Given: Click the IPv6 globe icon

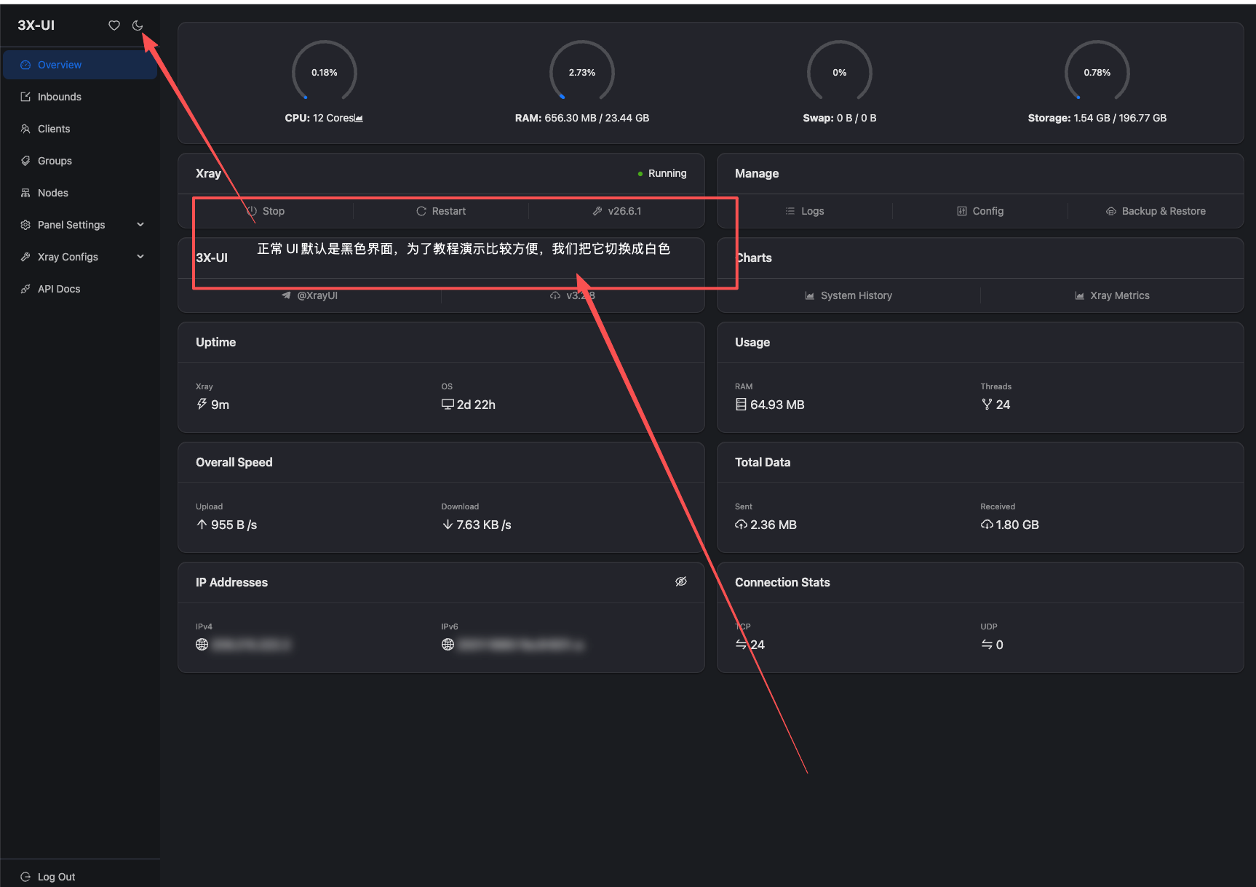Looking at the screenshot, I should tap(448, 645).
